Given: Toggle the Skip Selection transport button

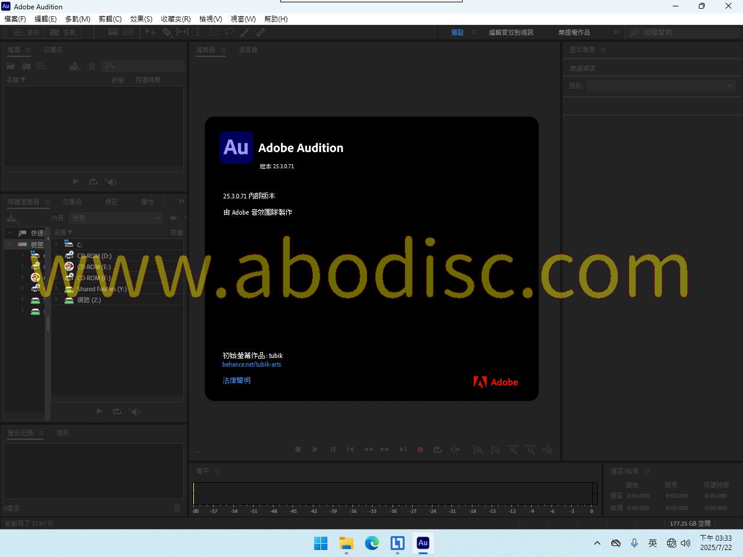Looking at the screenshot, I should click(455, 449).
